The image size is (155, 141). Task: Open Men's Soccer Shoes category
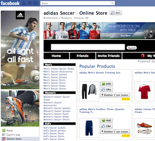click(x=55, y=86)
